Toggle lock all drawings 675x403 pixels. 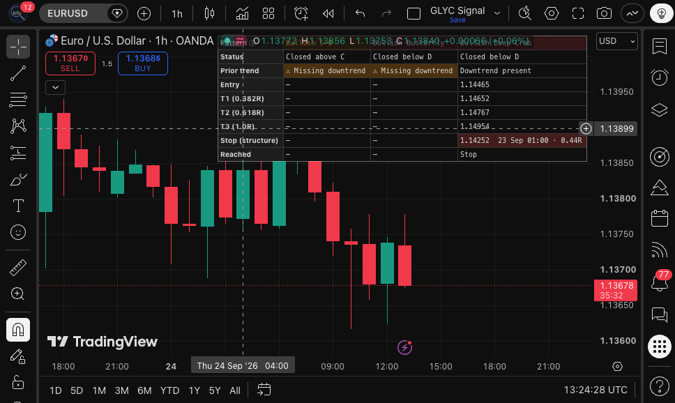(x=18, y=382)
